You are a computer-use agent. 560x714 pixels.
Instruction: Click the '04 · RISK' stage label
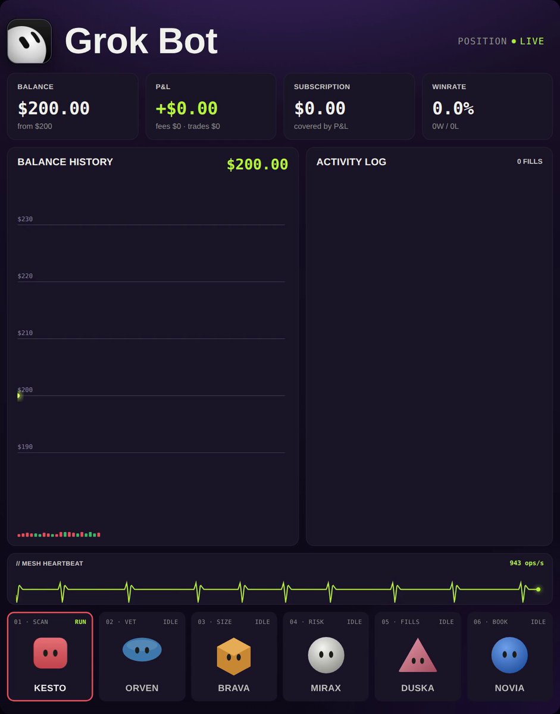[307, 622]
